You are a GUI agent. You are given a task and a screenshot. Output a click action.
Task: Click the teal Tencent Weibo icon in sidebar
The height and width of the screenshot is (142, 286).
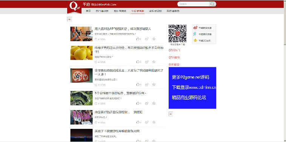(x=195, y=34)
